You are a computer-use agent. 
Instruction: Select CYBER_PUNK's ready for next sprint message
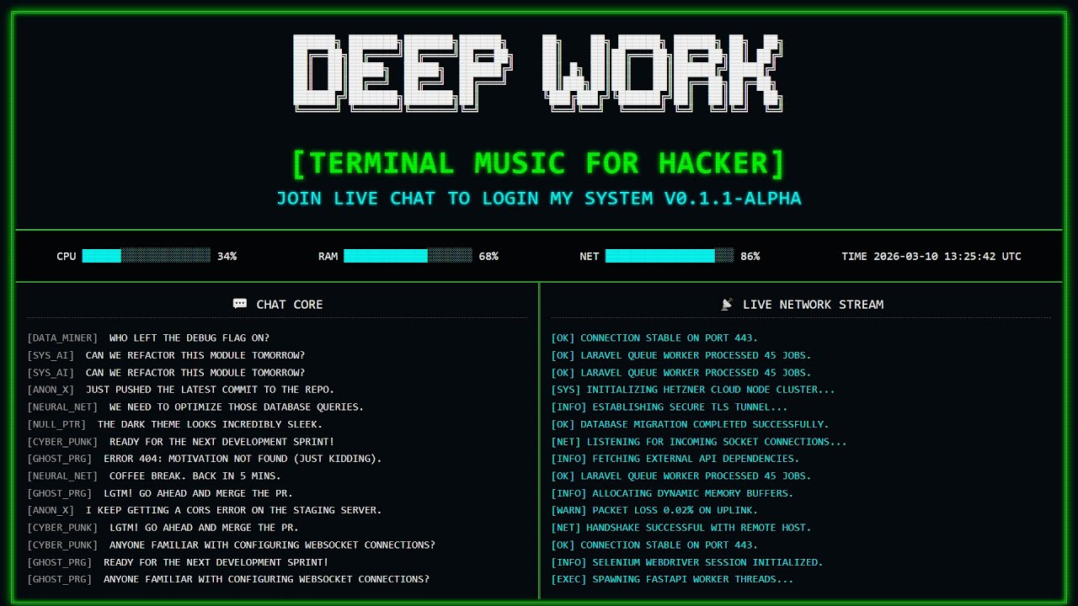(181, 442)
